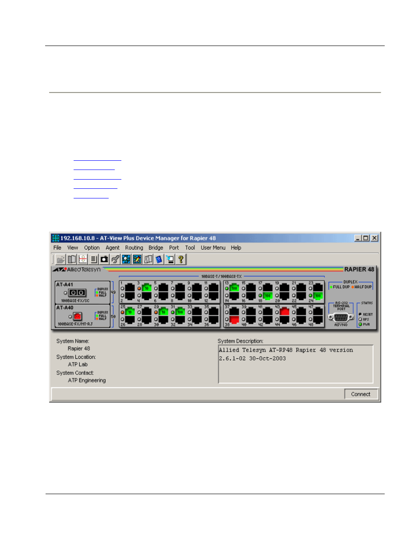
Task: Click inside the System Description text box
Action: point(296,364)
